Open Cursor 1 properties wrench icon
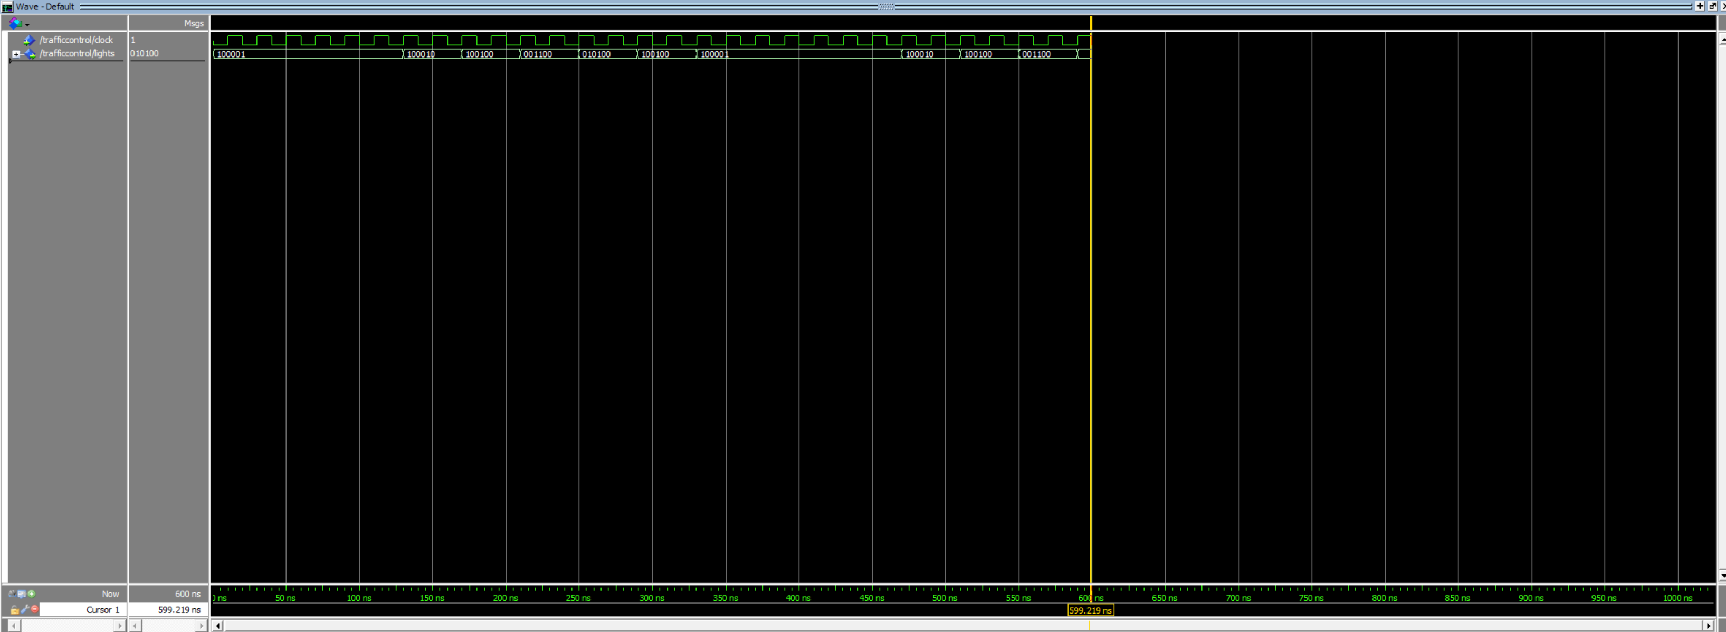This screenshot has height=632, width=1726. [25, 609]
